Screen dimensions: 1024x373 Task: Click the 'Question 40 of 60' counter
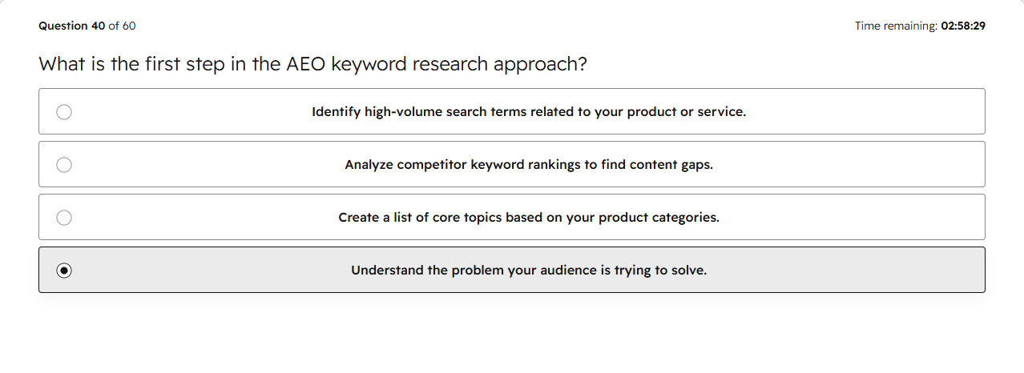click(87, 26)
